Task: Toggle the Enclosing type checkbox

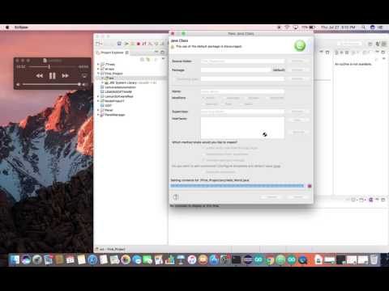Action: (174, 79)
